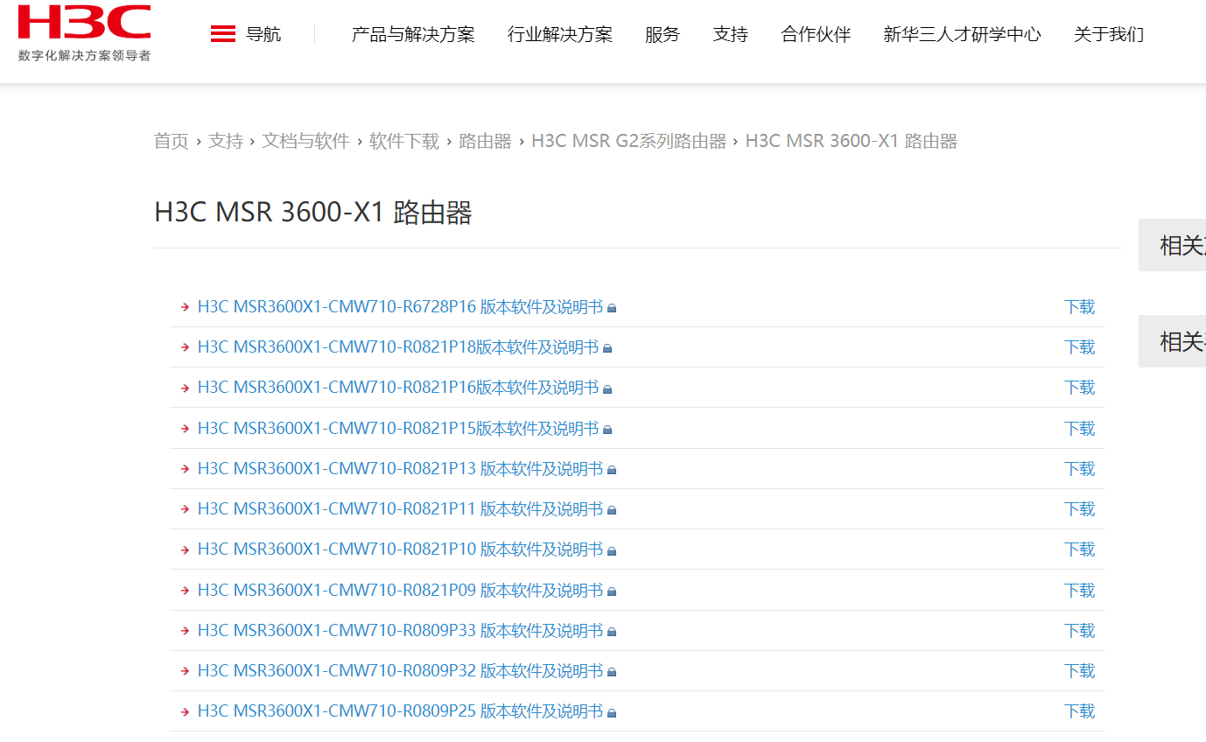Open the MSR3600X1-CMW710-R0809P33 software link
This screenshot has height=742, width=1206.
(x=400, y=631)
